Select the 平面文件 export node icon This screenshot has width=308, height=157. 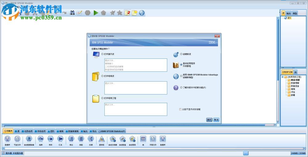(x=153, y=140)
